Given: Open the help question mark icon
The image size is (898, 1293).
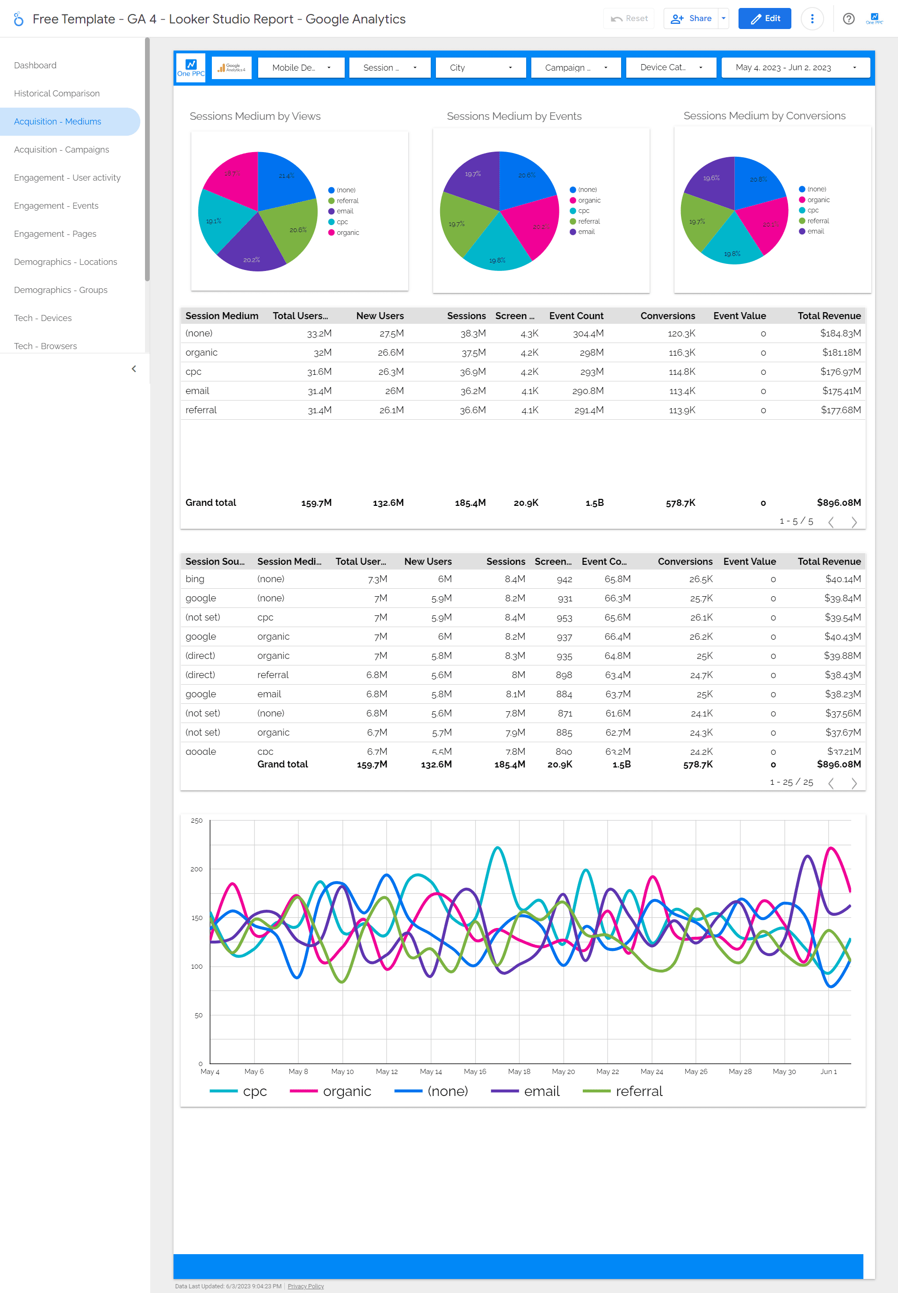Looking at the screenshot, I should click(x=848, y=19).
